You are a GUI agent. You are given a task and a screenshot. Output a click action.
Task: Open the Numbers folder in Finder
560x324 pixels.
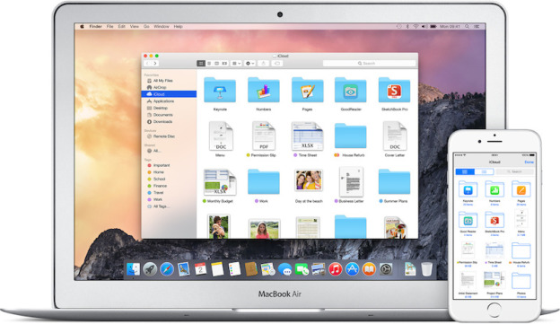(264, 91)
